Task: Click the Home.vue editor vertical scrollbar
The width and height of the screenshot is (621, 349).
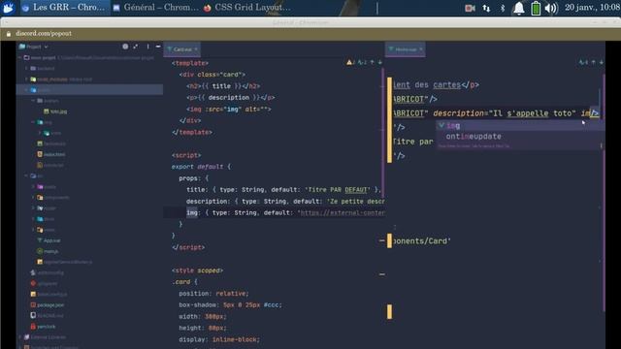Action: point(604,194)
